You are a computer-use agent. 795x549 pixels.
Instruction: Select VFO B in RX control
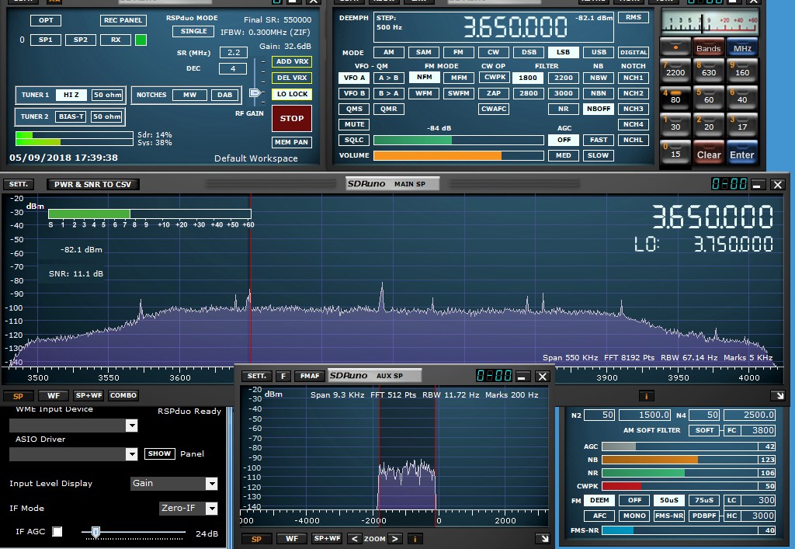point(354,93)
